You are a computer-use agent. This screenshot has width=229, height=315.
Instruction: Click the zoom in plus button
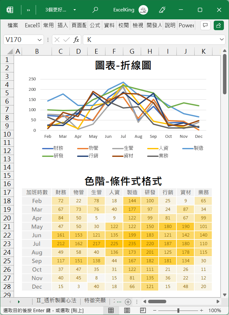[201, 310]
